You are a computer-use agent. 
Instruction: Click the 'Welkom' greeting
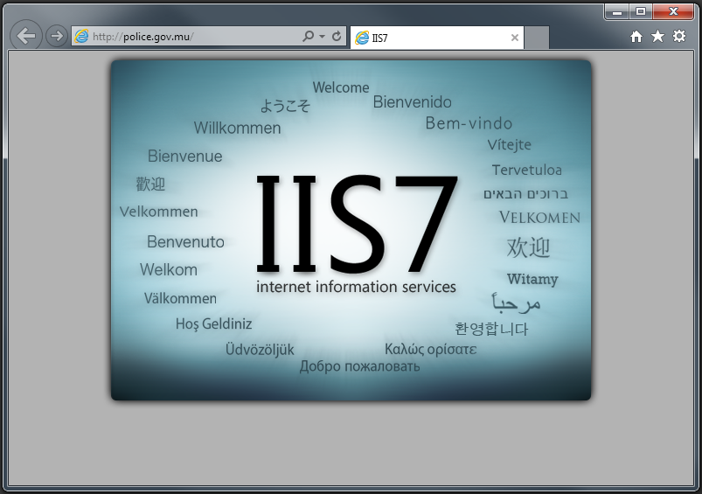point(169,269)
